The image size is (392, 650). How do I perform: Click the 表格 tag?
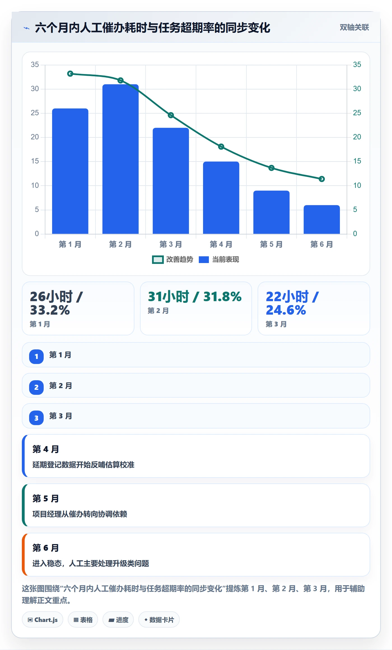(x=83, y=620)
